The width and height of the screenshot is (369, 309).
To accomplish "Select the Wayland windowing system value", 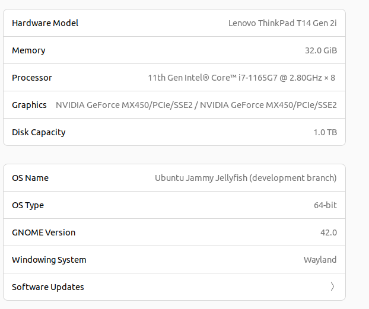I will click(320, 260).
